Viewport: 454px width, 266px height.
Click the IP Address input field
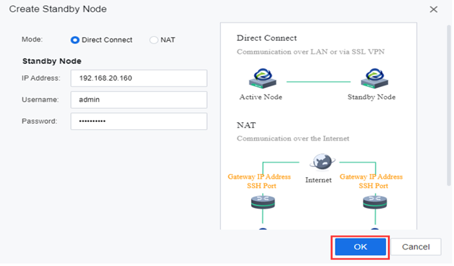pos(139,78)
